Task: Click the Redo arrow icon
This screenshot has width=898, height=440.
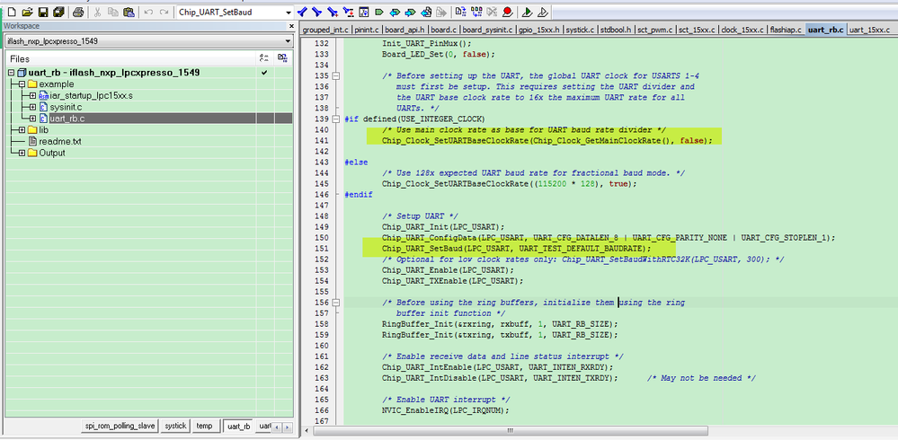Action: tap(164, 12)
